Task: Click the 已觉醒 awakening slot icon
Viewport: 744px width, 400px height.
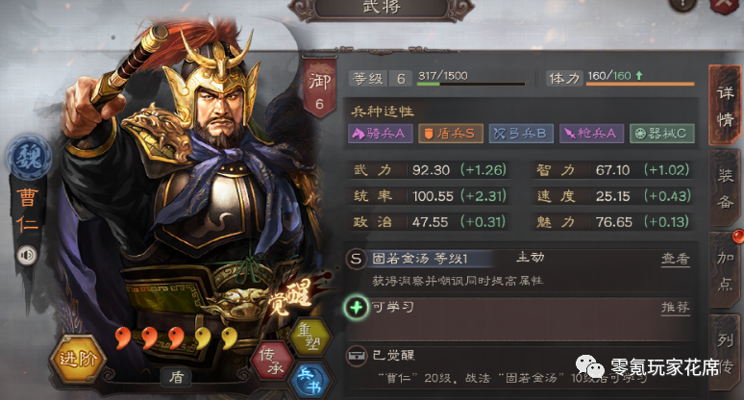Action: (x=356, y=356)
